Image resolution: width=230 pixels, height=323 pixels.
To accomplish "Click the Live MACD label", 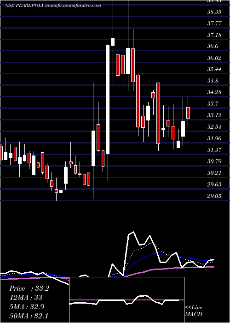I will point(194,311).
